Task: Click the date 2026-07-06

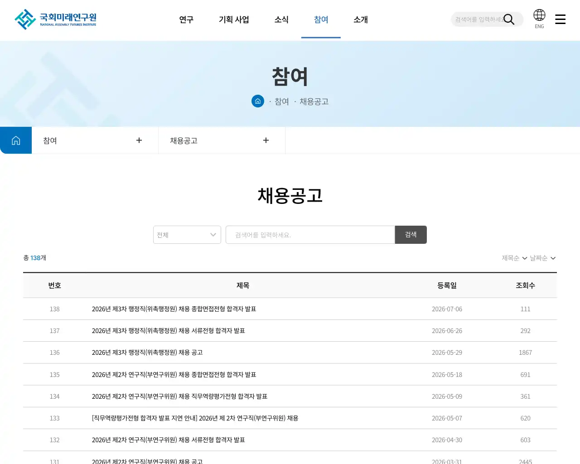Action: pyautogui.click(x=447, y=309)
